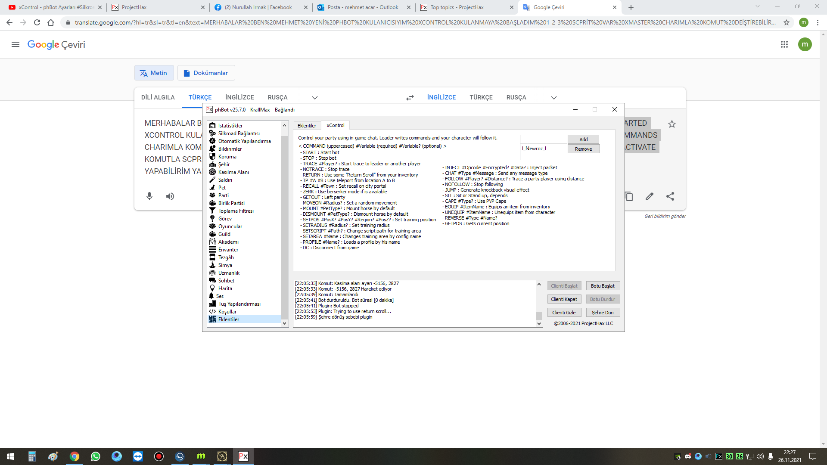Click the Koruma shield icon

click(x=212, y=157)
